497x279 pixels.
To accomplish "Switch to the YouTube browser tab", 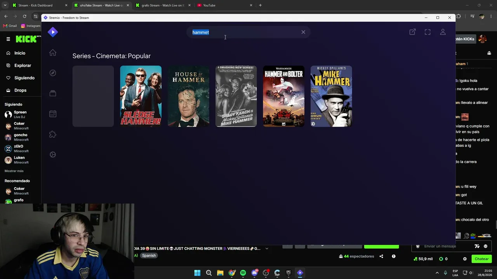I will pyautogui.click(x=225, y=5).
